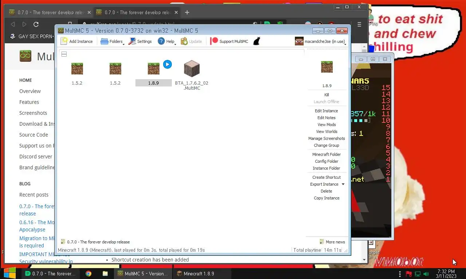Select the leftmost 1.5.2 instance icon
The width and height of the screenshot is (466, 279).
(77, 69)
